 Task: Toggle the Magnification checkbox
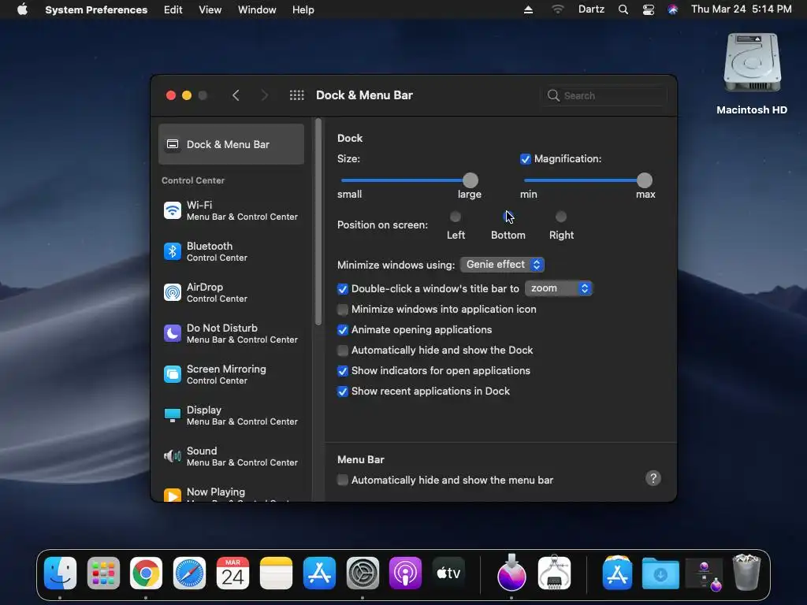(525, 159)
